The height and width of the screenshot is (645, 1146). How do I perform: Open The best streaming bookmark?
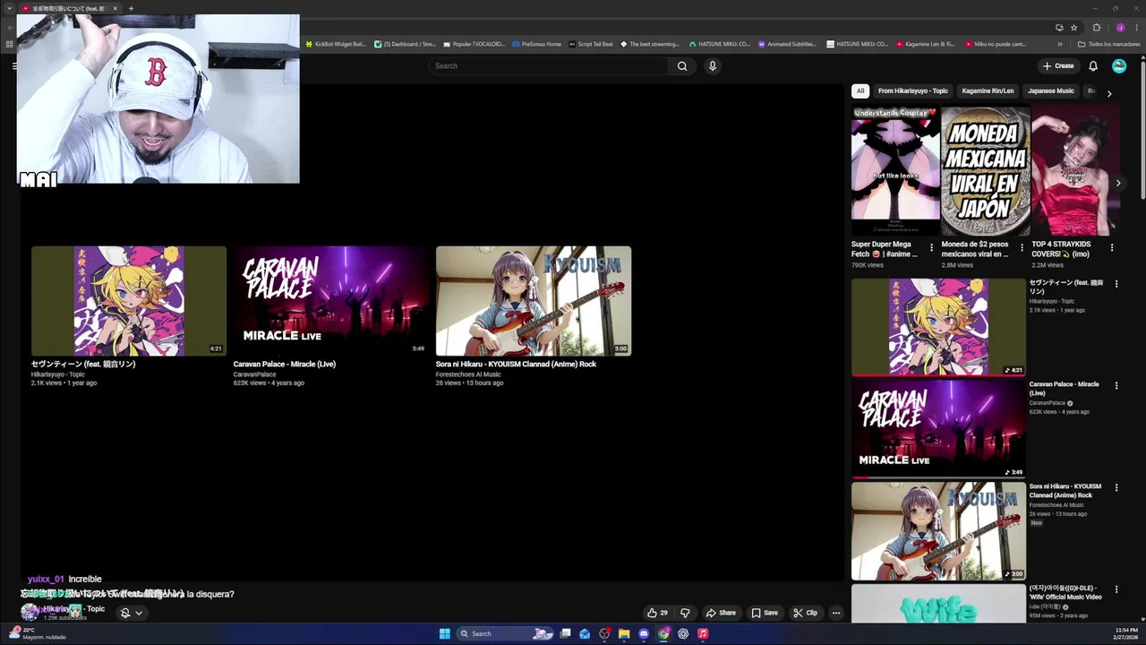tap(650, 44)
